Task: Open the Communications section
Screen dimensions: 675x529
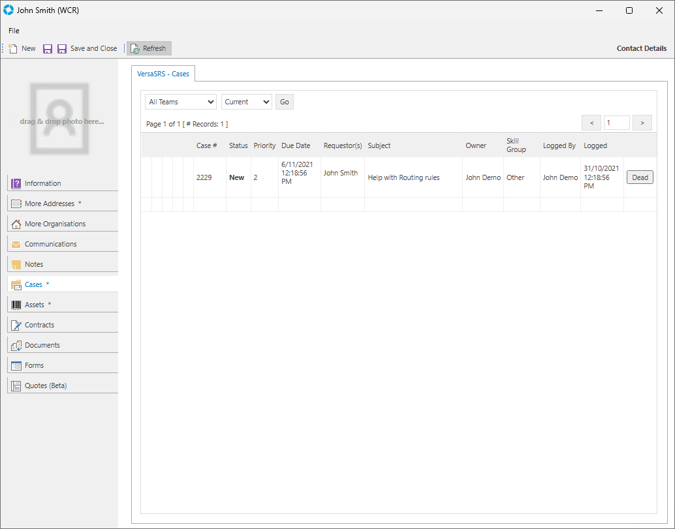Action: 50,244
